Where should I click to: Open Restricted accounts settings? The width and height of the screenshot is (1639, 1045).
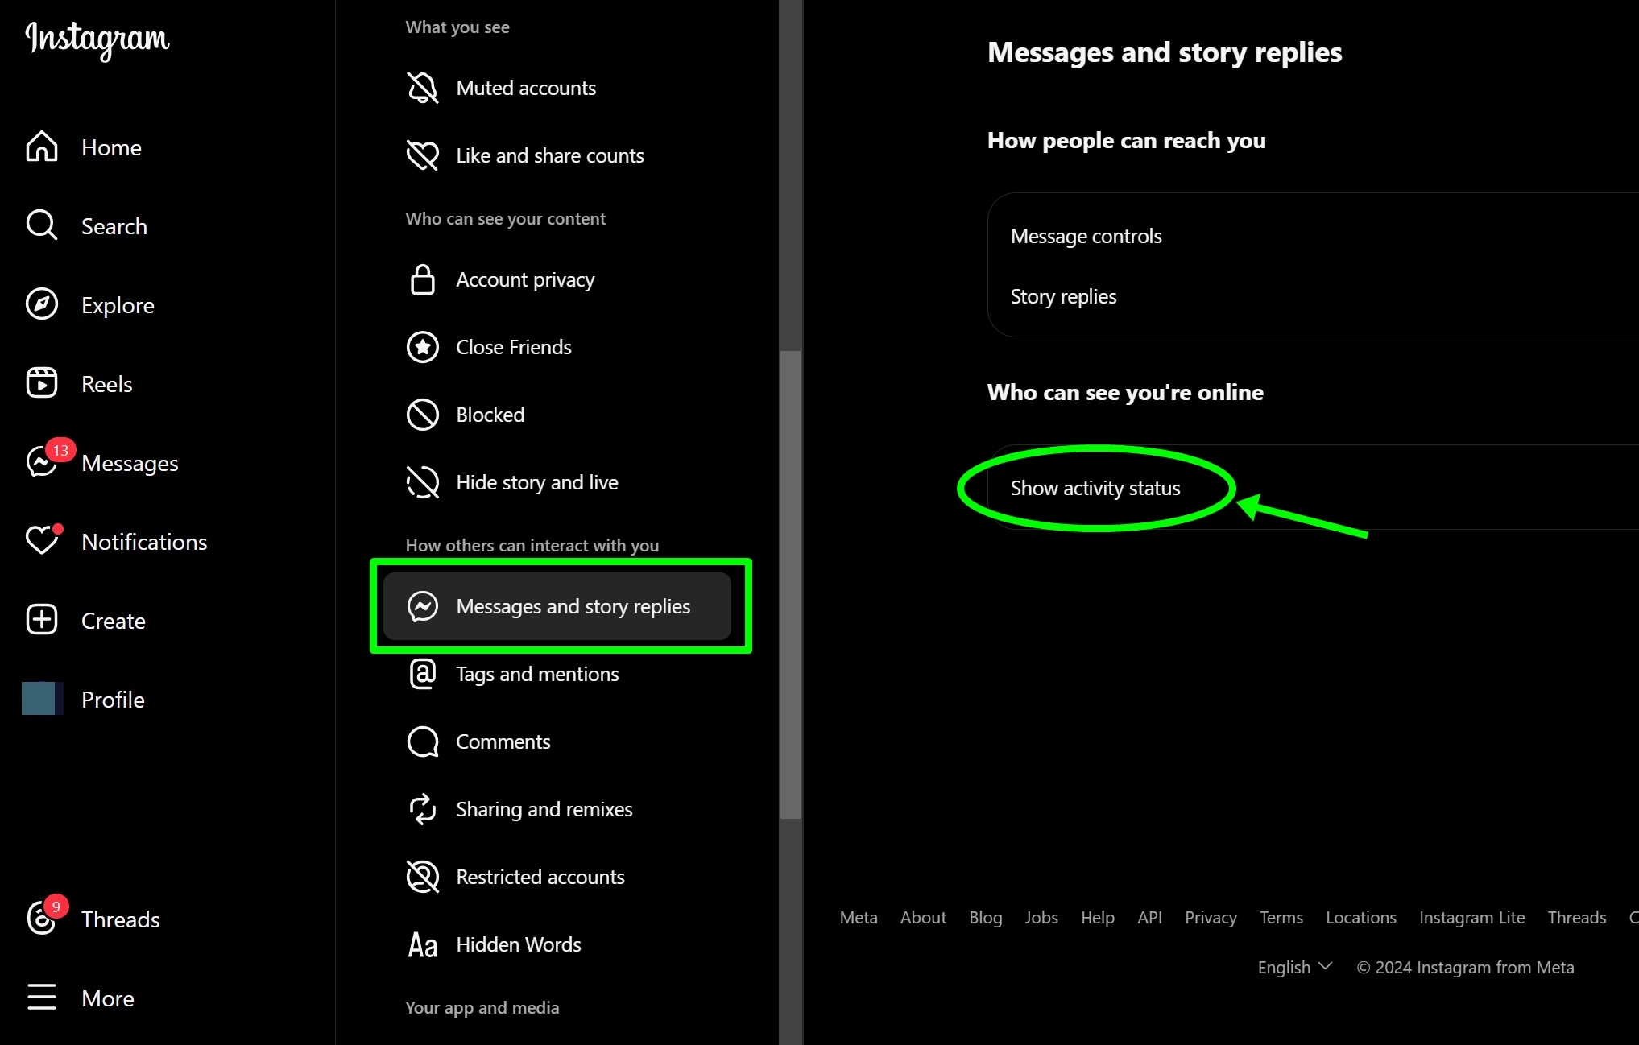point(557,877)
